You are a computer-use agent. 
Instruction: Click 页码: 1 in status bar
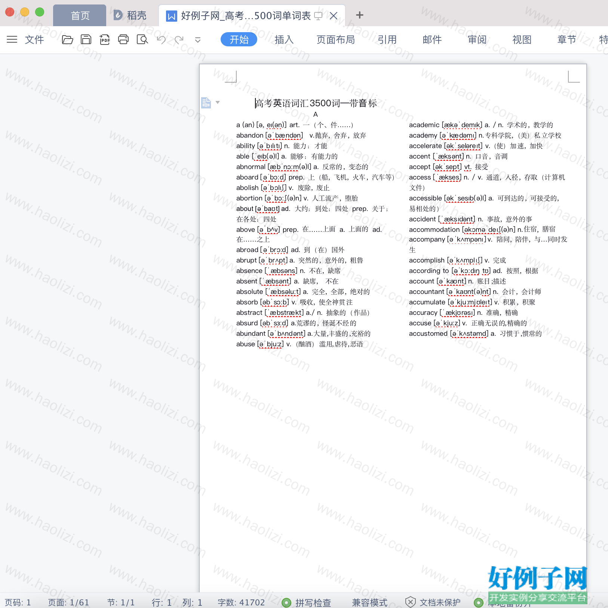pyautogui.click(x=18, y=602)
